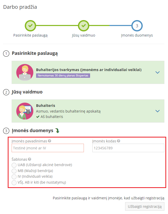
Task: Pick the VŠĮ, AB ir kiti option
Action: click(x=14, y=183)
